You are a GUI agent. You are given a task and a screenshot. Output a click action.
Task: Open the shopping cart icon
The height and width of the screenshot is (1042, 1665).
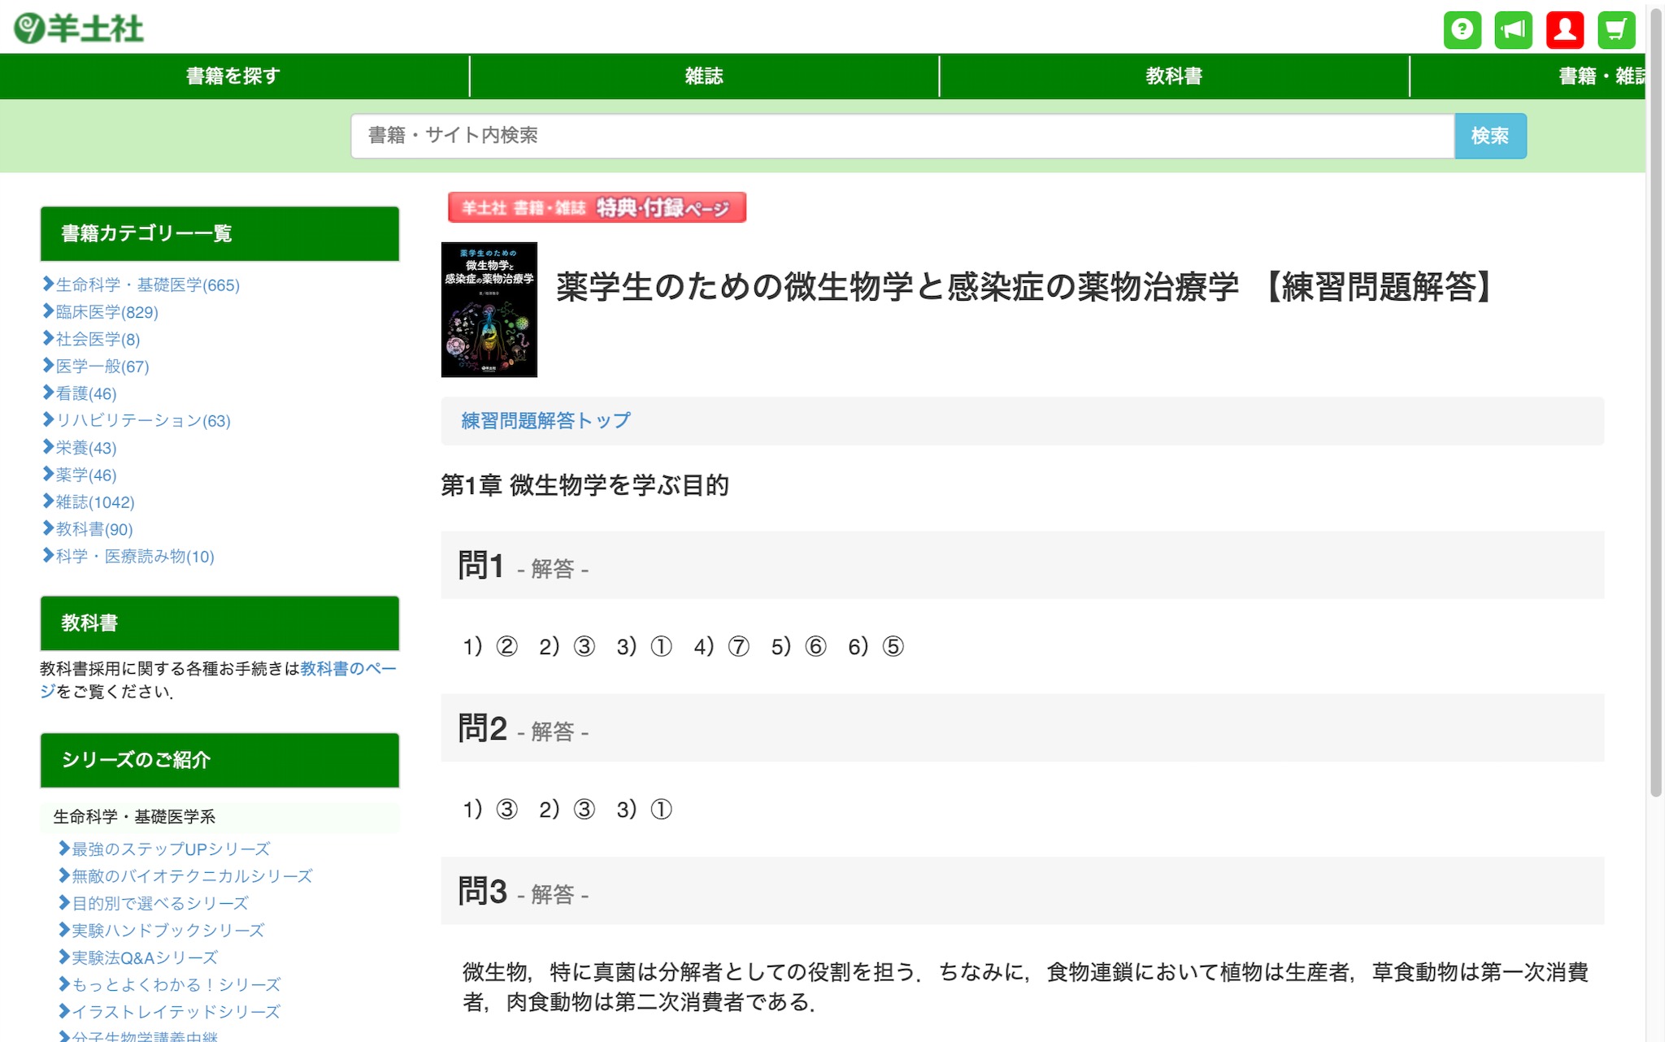(x=1615, y=30)
